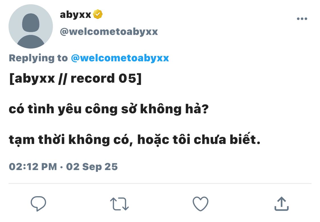The height and width of the screenshot is (222, 320).
Task: Click the line starting 'tạm thời không có'
Action: click(x=135, y=140)
